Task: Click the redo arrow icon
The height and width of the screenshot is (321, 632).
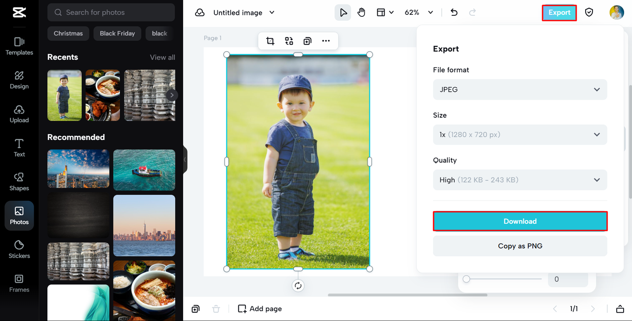Action: tap(473, 12)
